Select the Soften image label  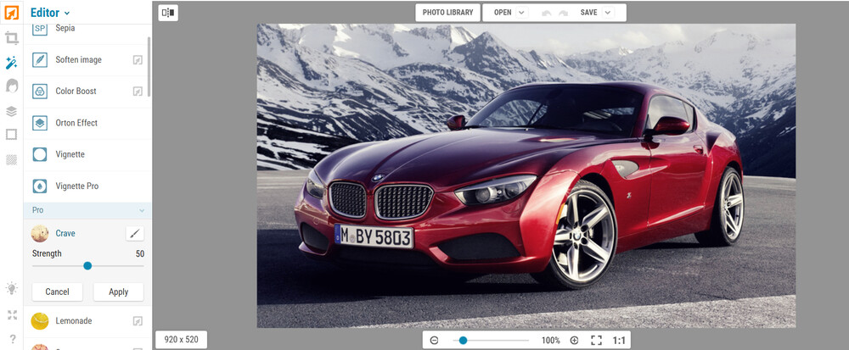pyautogui.click(x=78, y=60)
